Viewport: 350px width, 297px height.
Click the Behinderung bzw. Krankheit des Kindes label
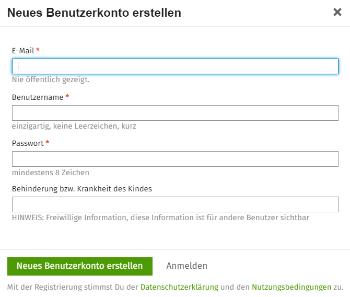tap(82, 189)
